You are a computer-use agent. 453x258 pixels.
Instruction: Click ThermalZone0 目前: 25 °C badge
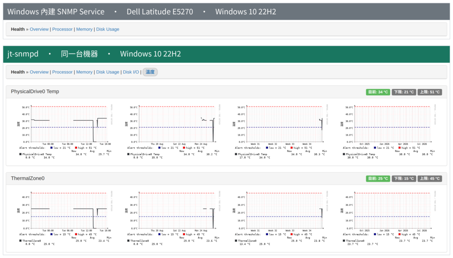pos(378,178)
